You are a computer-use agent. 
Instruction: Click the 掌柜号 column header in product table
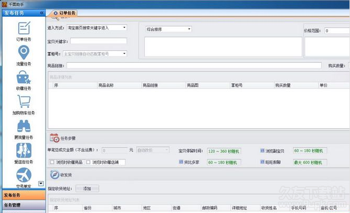click(252, 85)
